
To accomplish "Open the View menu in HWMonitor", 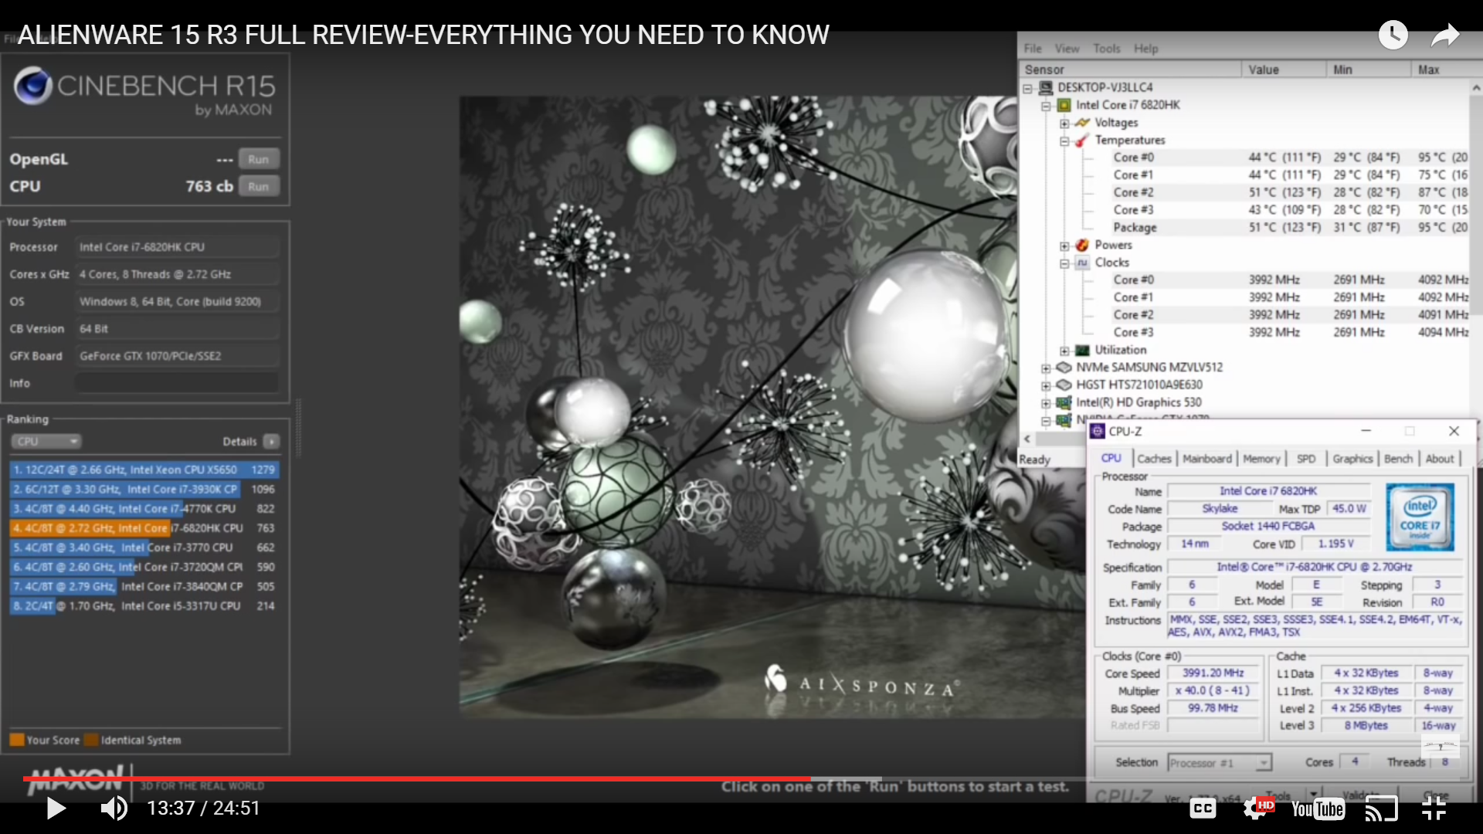I will [x=1067, y=48].
